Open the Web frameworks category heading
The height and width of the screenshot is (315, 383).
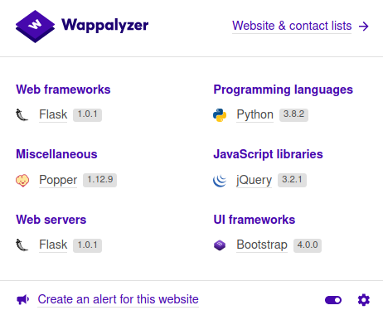pyautogui.click(x=63, y=90)
